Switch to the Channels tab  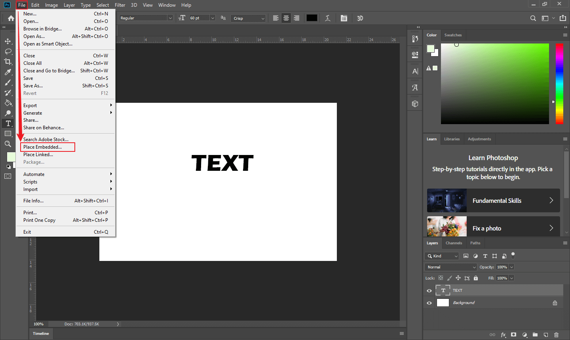(454, 243)
